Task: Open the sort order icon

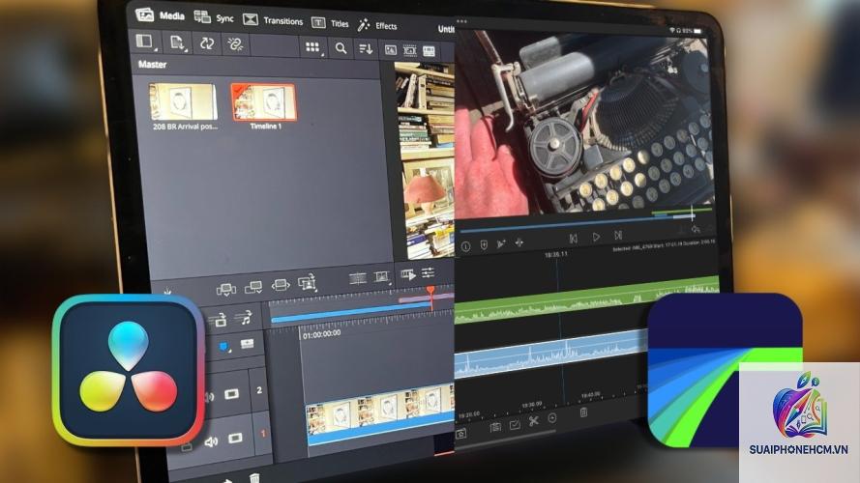Action: click(366, 49)
